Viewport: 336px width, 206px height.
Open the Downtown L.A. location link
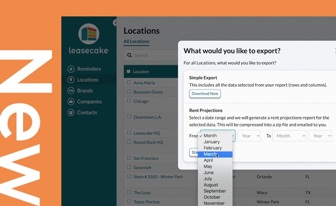click(x=148, y=117)
